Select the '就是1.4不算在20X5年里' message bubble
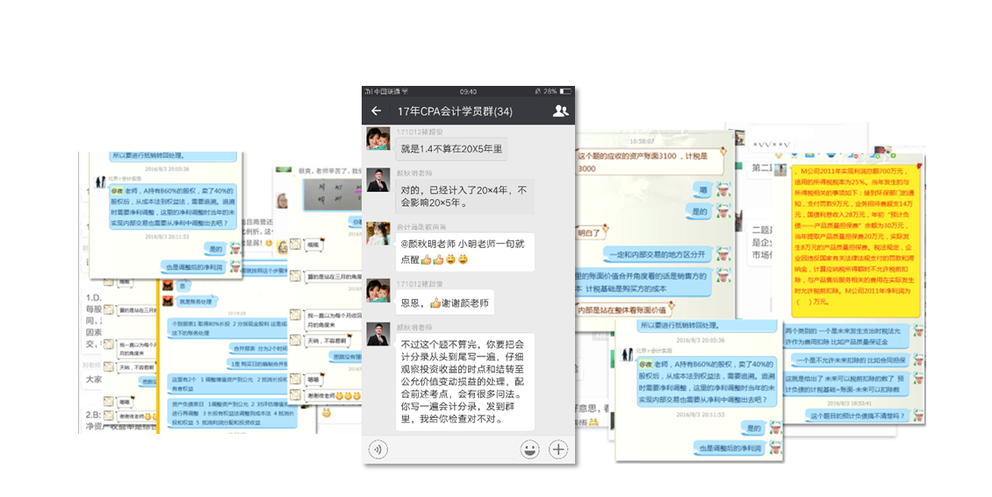The width and height of the screenshot is (992, 497). click(452, 149)
